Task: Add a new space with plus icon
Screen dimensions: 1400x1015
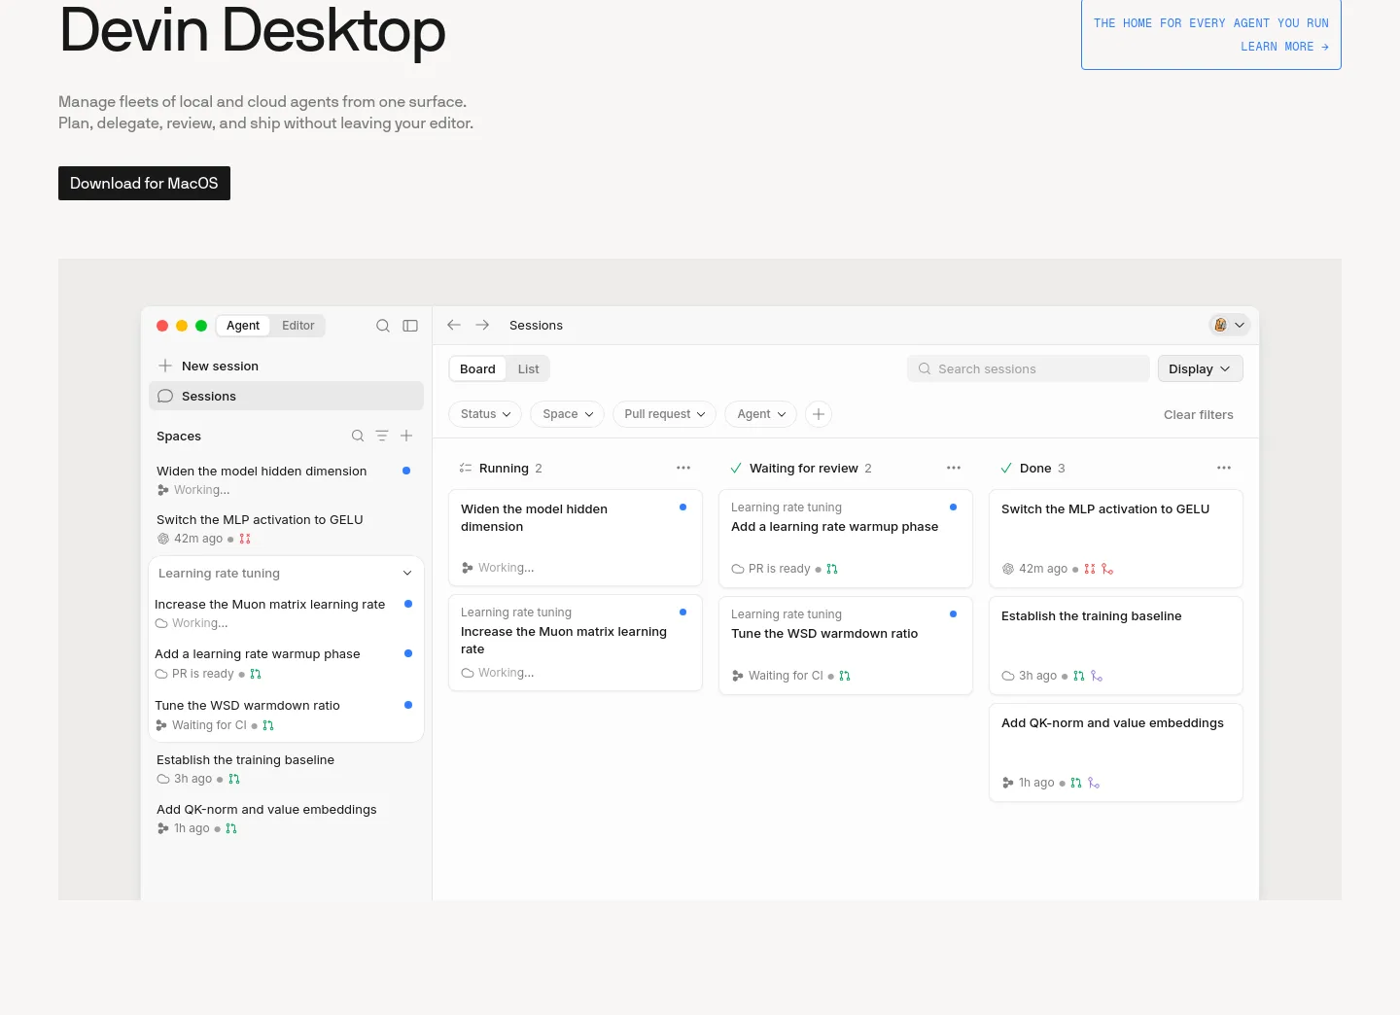Action: pyautogui.click(x=406, y=436)
